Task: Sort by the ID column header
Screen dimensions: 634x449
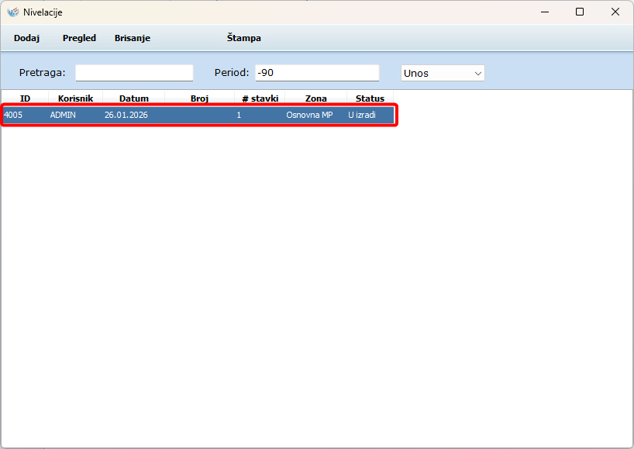Action: 25,98
